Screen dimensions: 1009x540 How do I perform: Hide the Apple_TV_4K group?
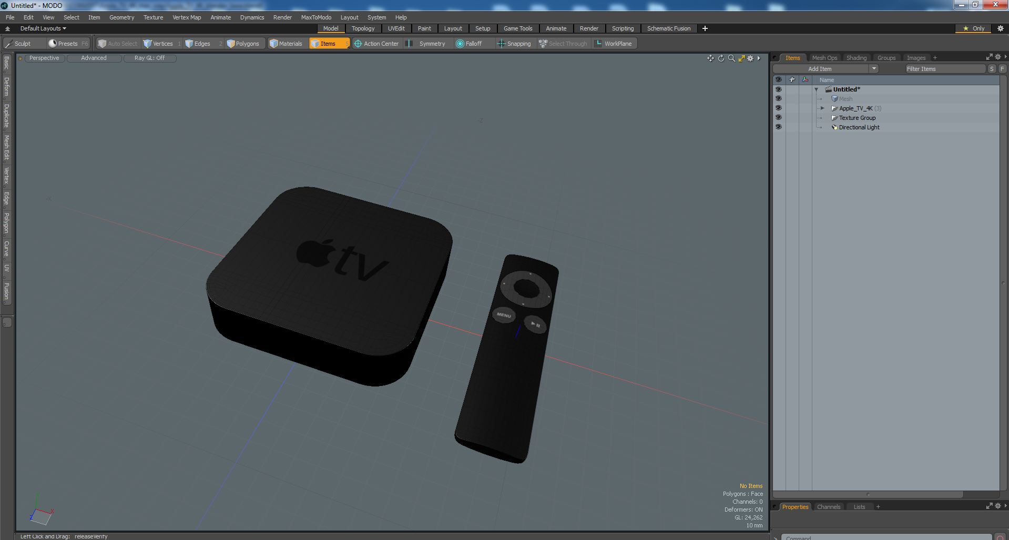click(x=778, y=108)
